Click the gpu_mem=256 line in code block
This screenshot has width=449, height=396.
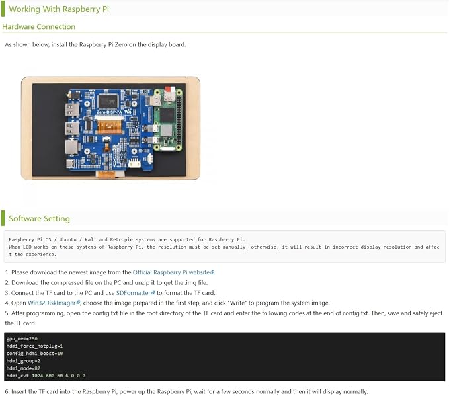(x=22, y=338)
